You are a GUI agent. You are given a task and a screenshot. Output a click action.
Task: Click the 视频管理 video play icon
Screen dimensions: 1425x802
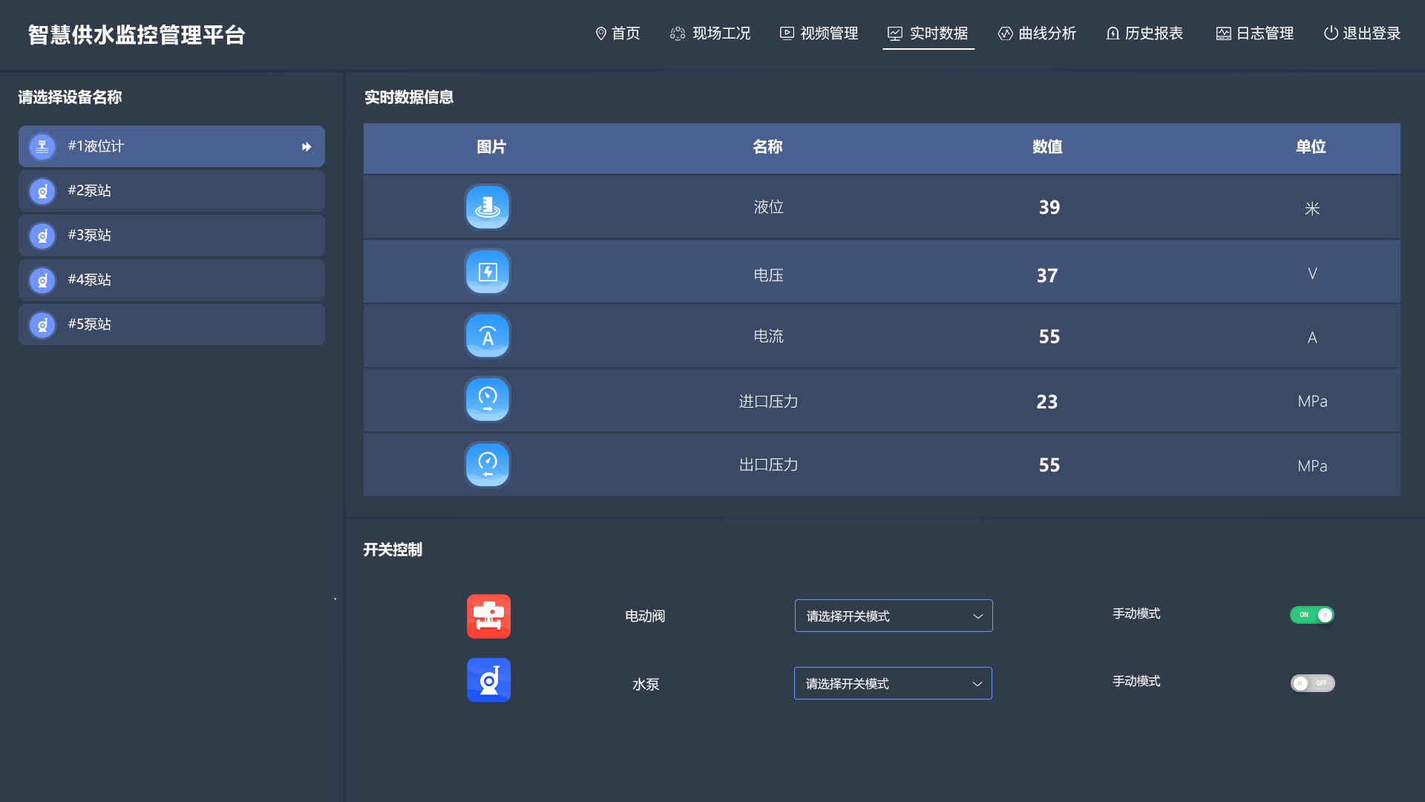click(787, 33)
